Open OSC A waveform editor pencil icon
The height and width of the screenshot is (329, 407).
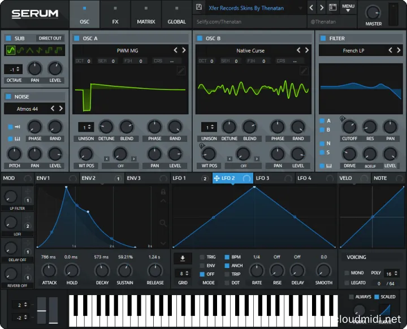point(181,71)
